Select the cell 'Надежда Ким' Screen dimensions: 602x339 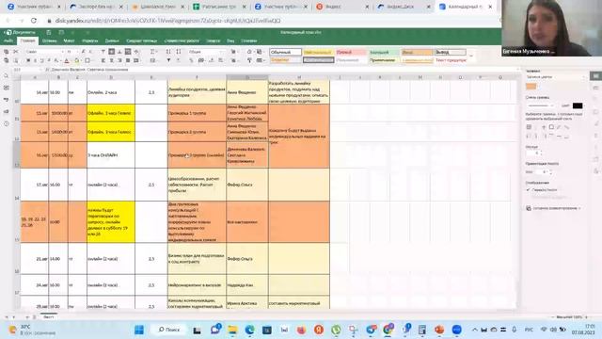pyautogui.click(x=247, y=285)
